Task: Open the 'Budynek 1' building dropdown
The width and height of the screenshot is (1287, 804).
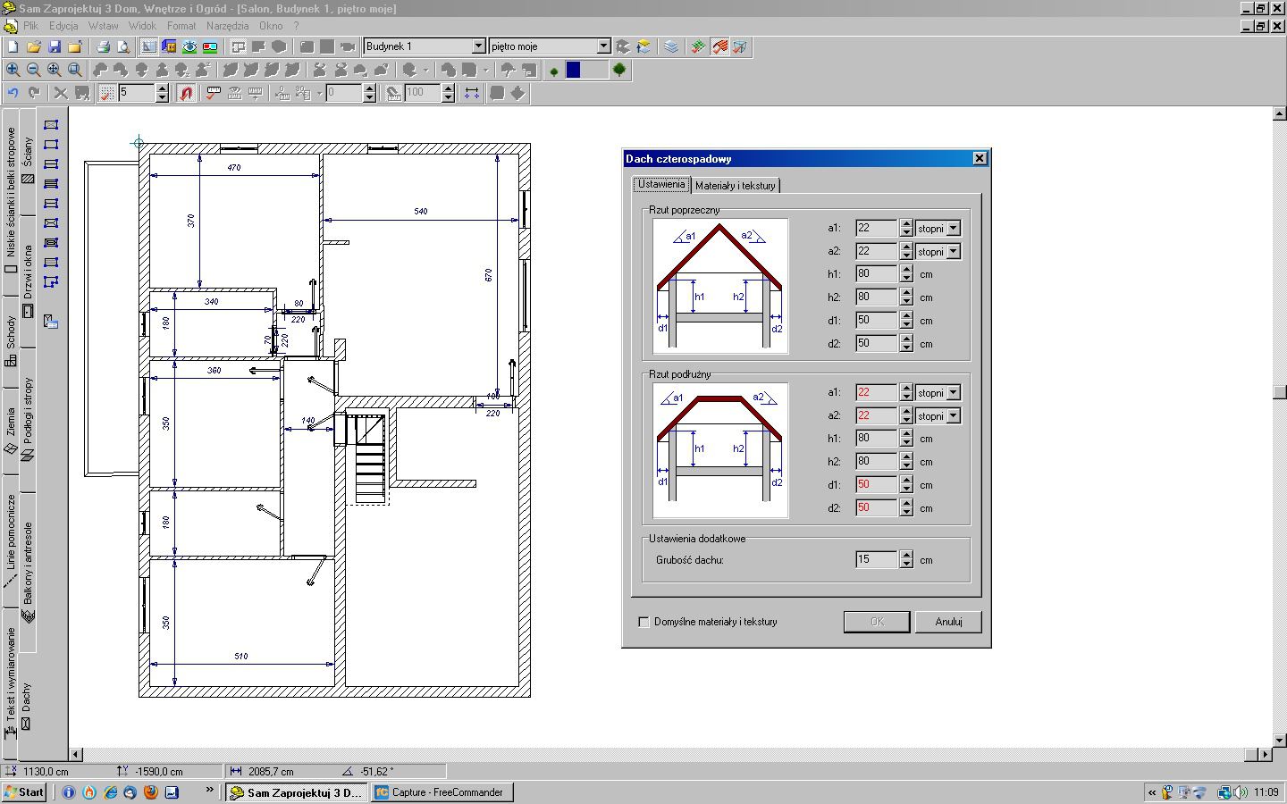Action: 478,46
